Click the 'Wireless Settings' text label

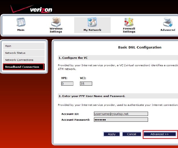click(x=56, y=30)
